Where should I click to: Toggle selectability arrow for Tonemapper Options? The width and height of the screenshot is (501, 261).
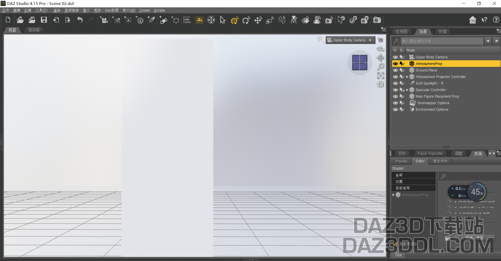coord(402,103)
